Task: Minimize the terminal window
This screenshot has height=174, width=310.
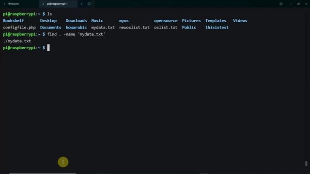Action: click(291, 4)
